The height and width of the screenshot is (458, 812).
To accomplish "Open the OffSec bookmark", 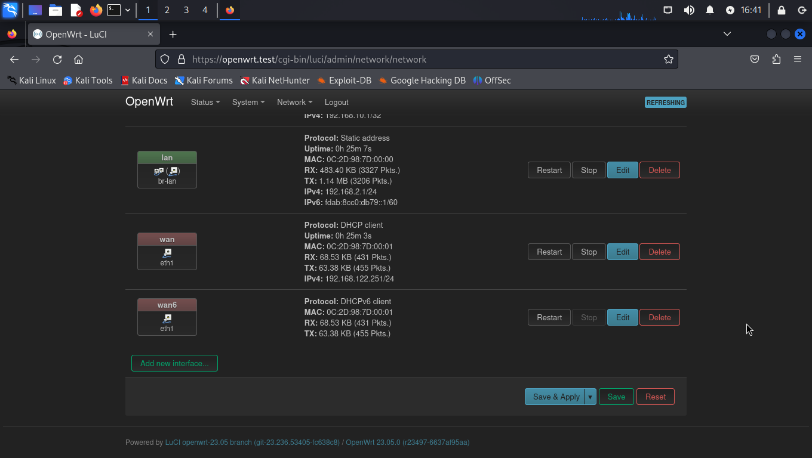I will 492,80.
